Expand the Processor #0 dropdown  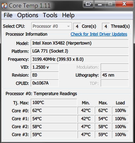click(x=51, y=26)
